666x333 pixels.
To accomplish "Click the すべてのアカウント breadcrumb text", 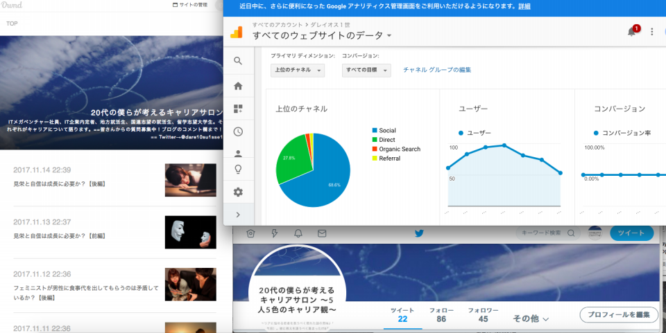I will [x=277, y=25].
